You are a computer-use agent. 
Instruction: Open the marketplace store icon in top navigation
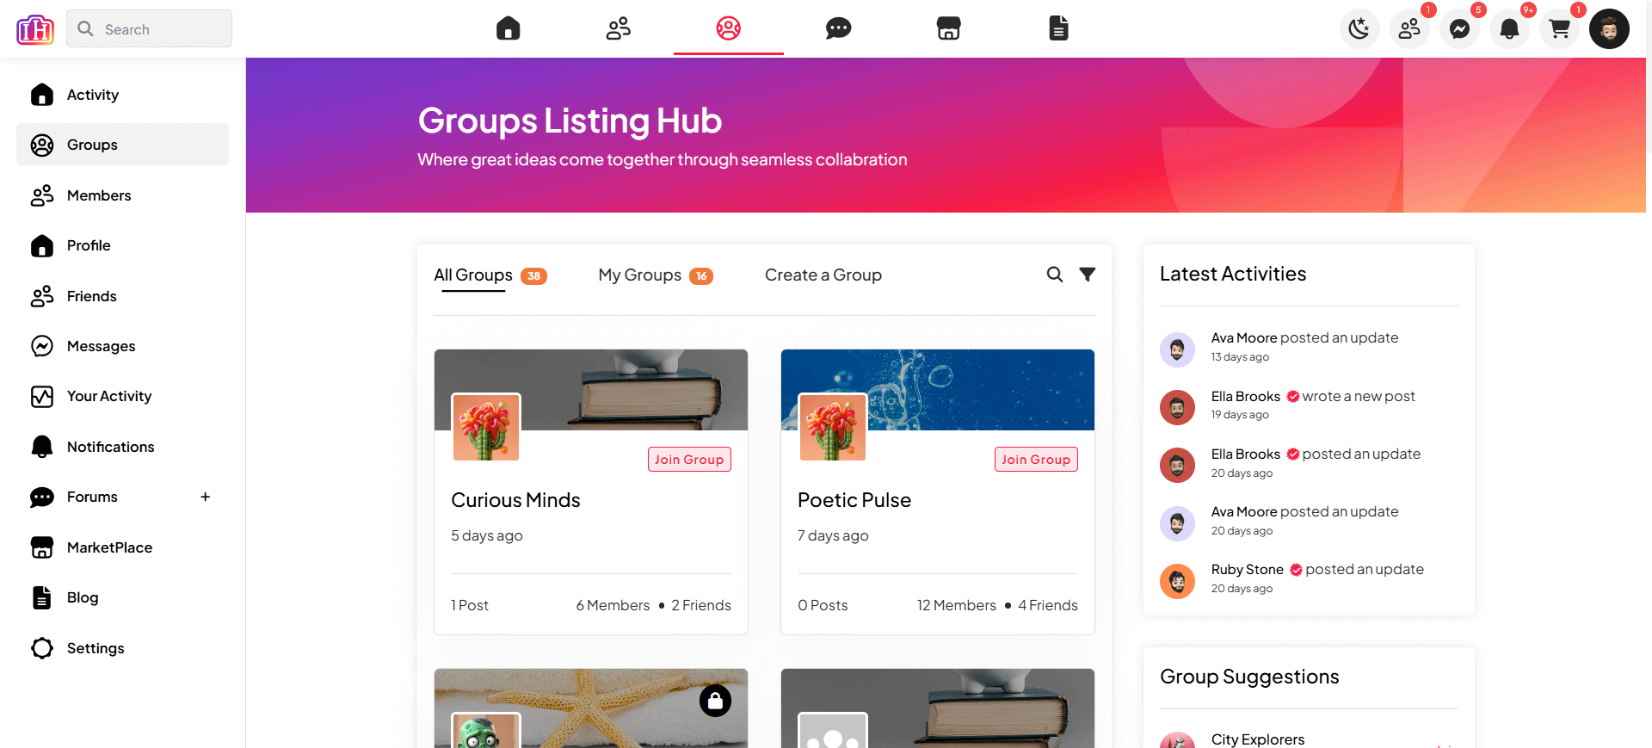point(948,28)
